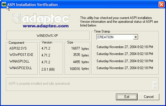Viewport: 166px width, 106px height.
Task: Click the WOWPOST.EXE creation time stamp
Action: 125,54
